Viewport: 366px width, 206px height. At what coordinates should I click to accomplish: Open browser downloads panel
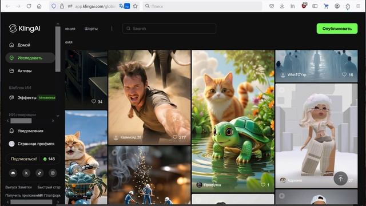pyautogui.click(x=282, y=6)
